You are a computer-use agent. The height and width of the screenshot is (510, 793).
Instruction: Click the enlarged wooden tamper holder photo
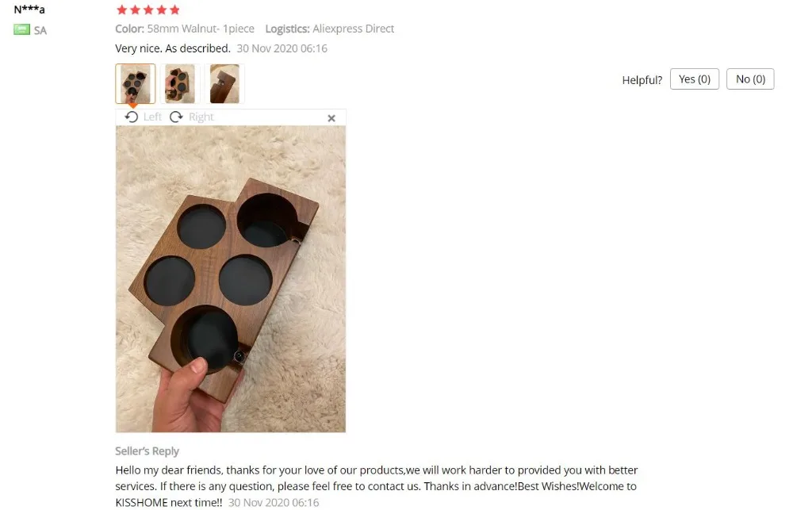pos(231,278)
